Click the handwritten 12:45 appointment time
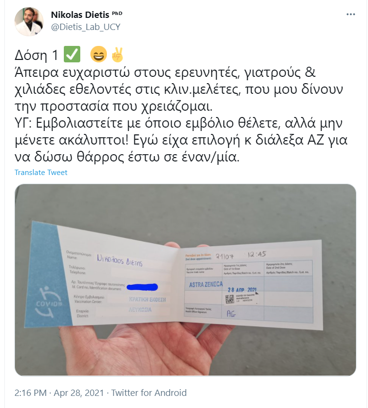This screenshot has height=408, width=368. [x=257, y=254]
